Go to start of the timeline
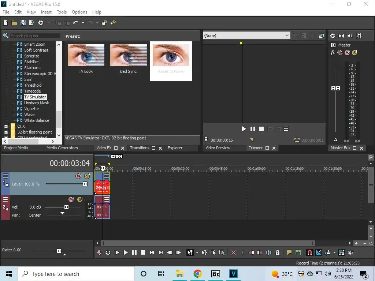Screen dimensions: 375x281 click(152, 252)
